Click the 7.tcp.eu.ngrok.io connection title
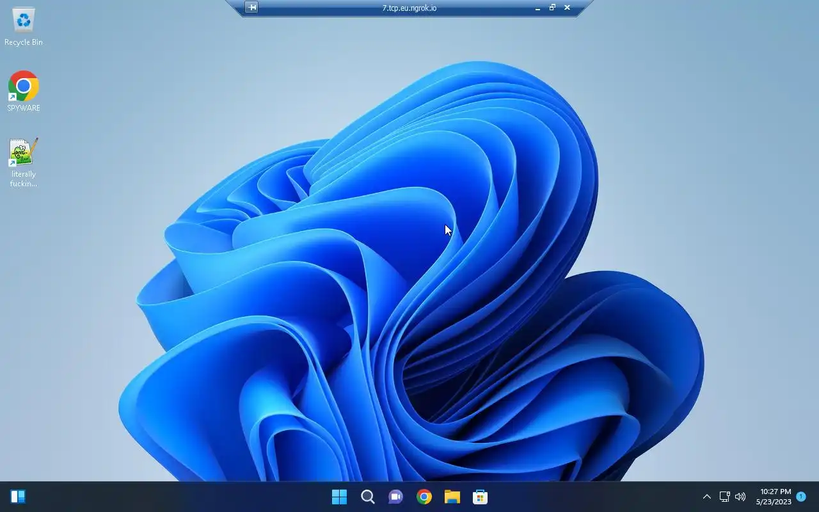819x512 pixels. pos(409,8)
